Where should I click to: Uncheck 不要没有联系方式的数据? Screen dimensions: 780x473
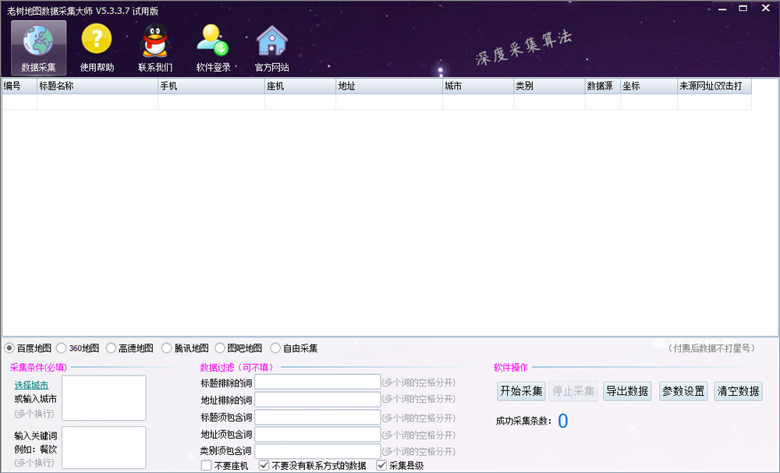pyautogui.click(x=264, y=466)
